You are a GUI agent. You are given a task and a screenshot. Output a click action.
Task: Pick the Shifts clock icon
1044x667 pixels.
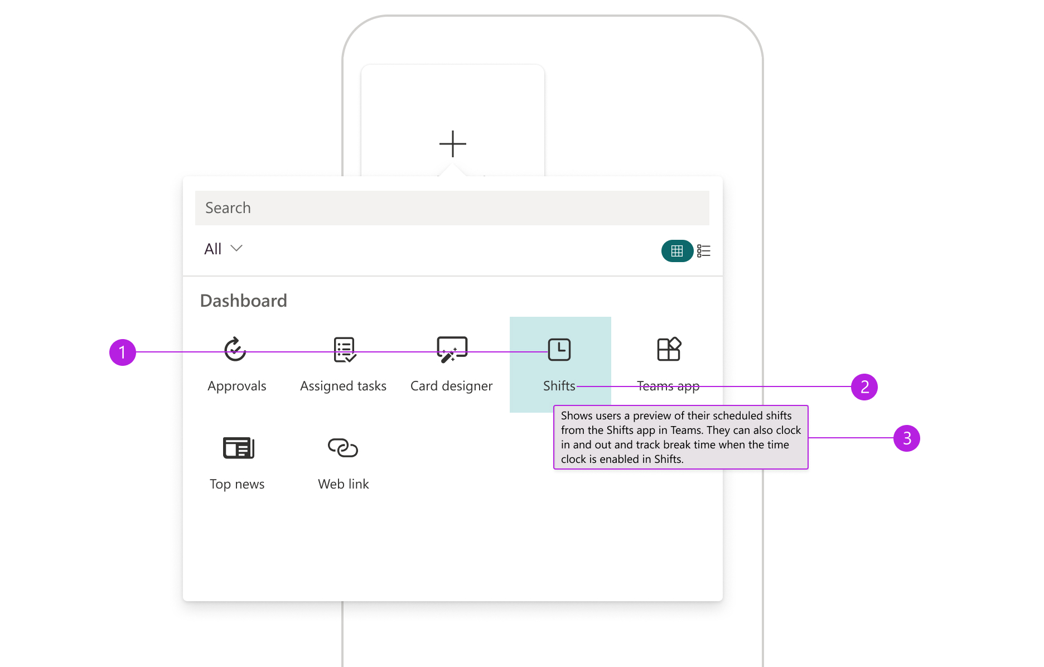click(559, 350)
